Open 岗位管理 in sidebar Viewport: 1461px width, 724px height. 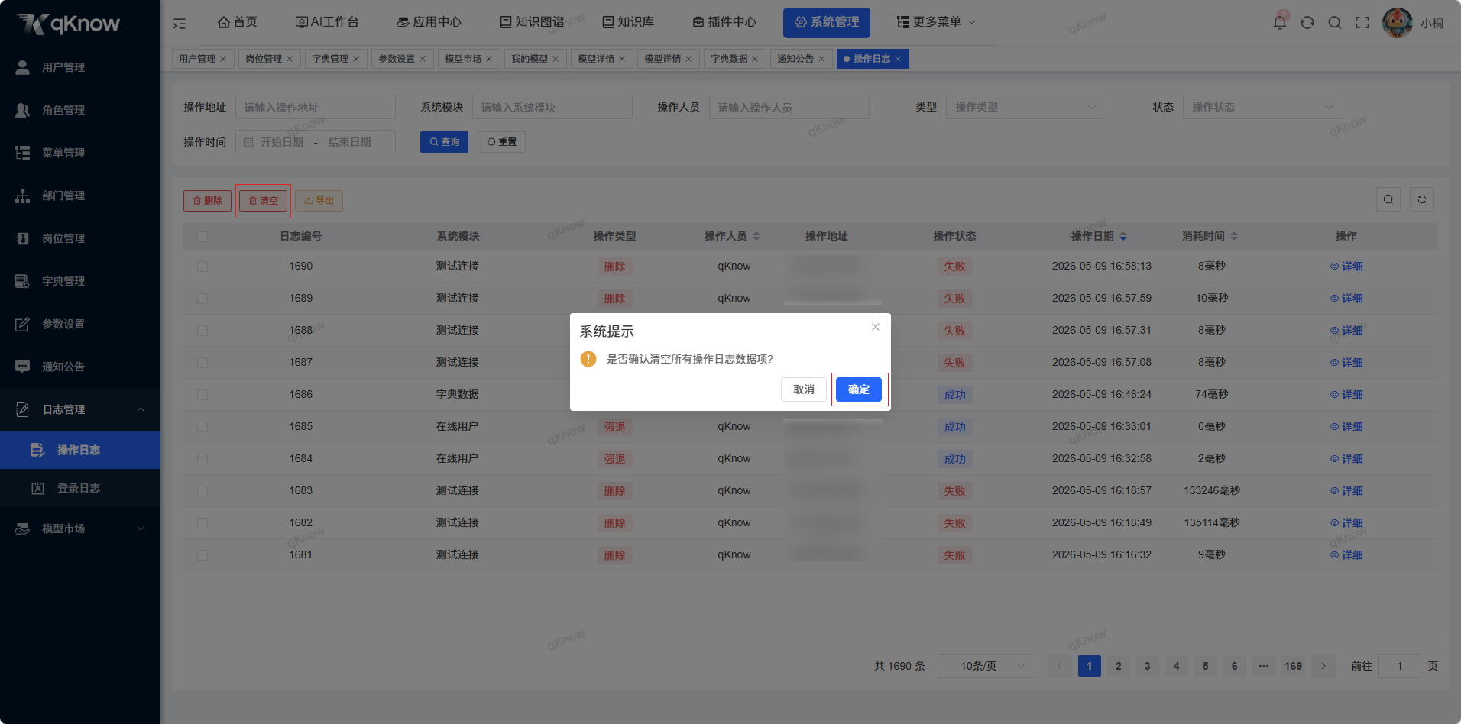pyautogui.click(x=80, y=238)
